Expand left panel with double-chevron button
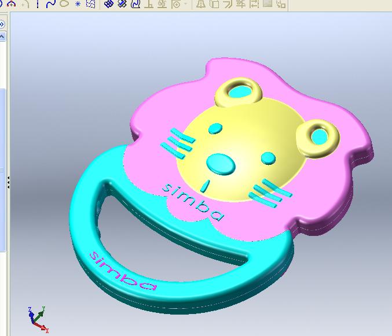This screenshot has width=392, height=336. click(x=2, y=24)
